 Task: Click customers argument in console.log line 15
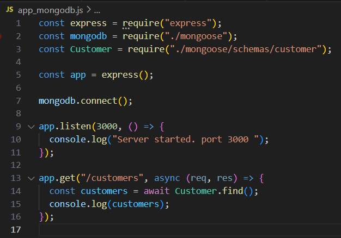136,204
